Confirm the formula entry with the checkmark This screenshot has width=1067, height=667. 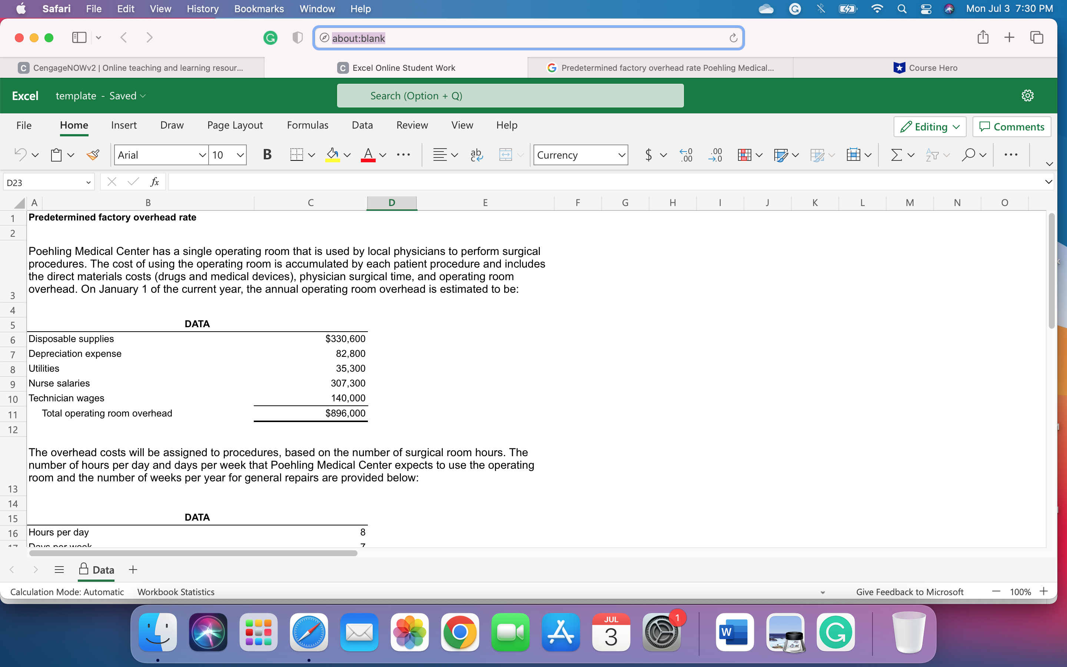(x=132, y=181)
